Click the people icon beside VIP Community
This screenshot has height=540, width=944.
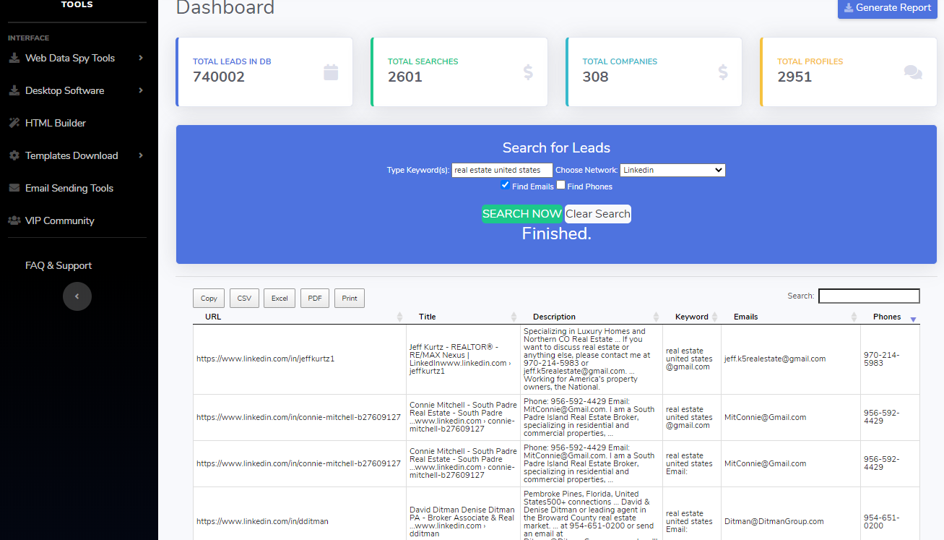click(14, 220)
